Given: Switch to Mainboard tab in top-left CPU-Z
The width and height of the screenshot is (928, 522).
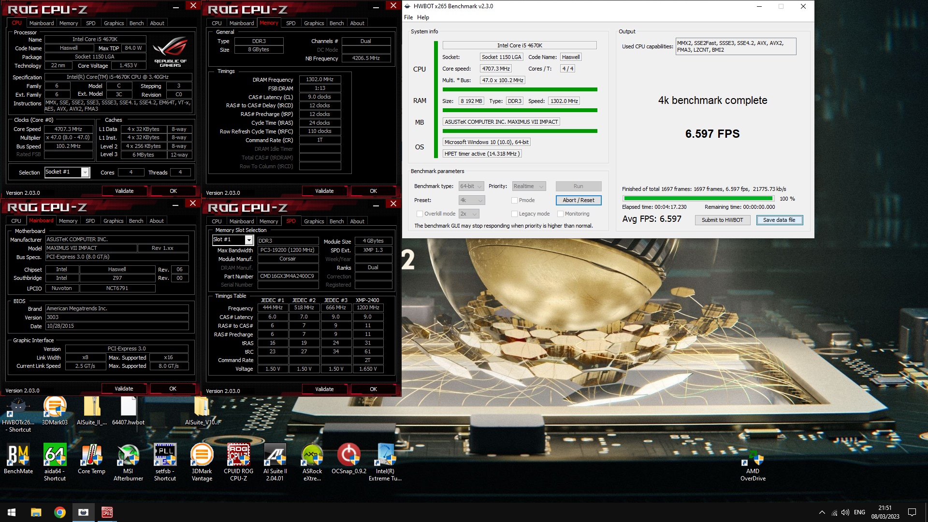Looking at the screenshot, I should (42, 23).
